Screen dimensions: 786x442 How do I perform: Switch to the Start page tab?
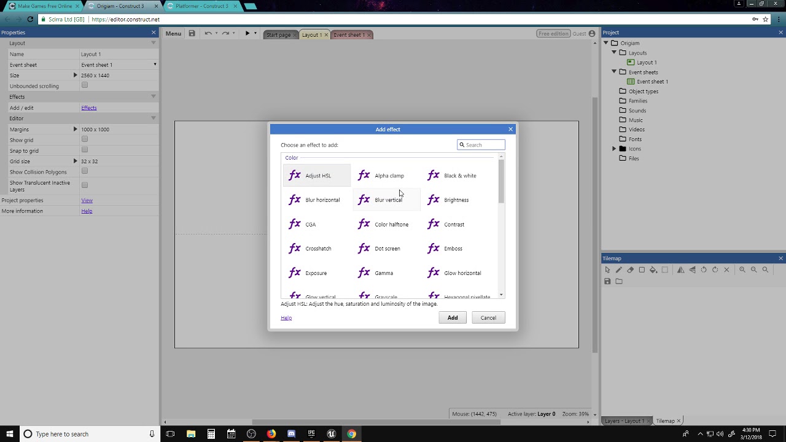pyautogui.click(x=279, y=35)
